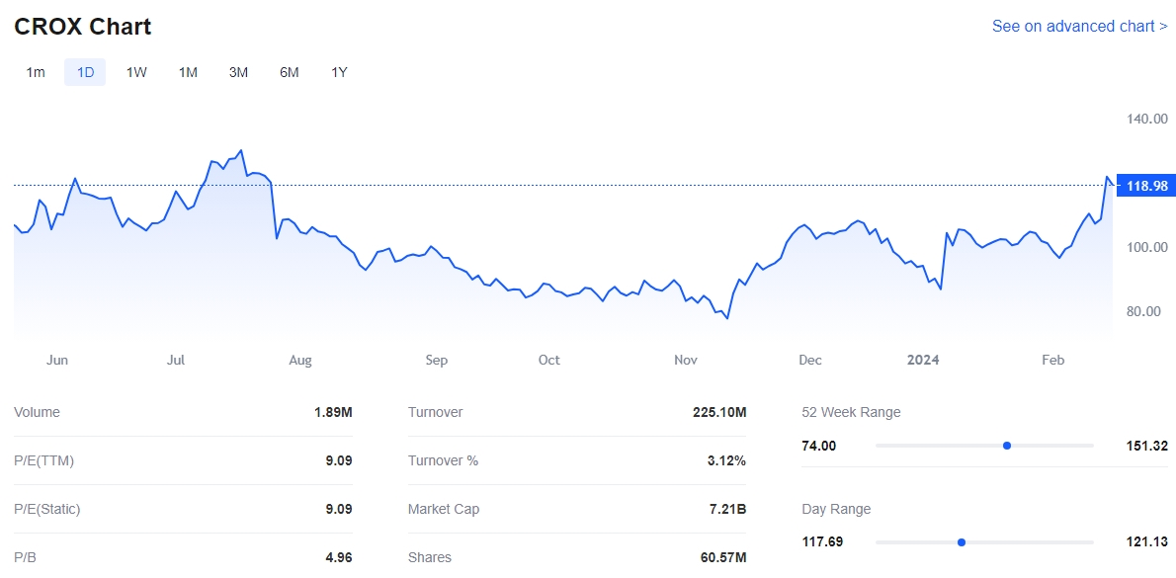Click the P/E(TTM) label

43,460
